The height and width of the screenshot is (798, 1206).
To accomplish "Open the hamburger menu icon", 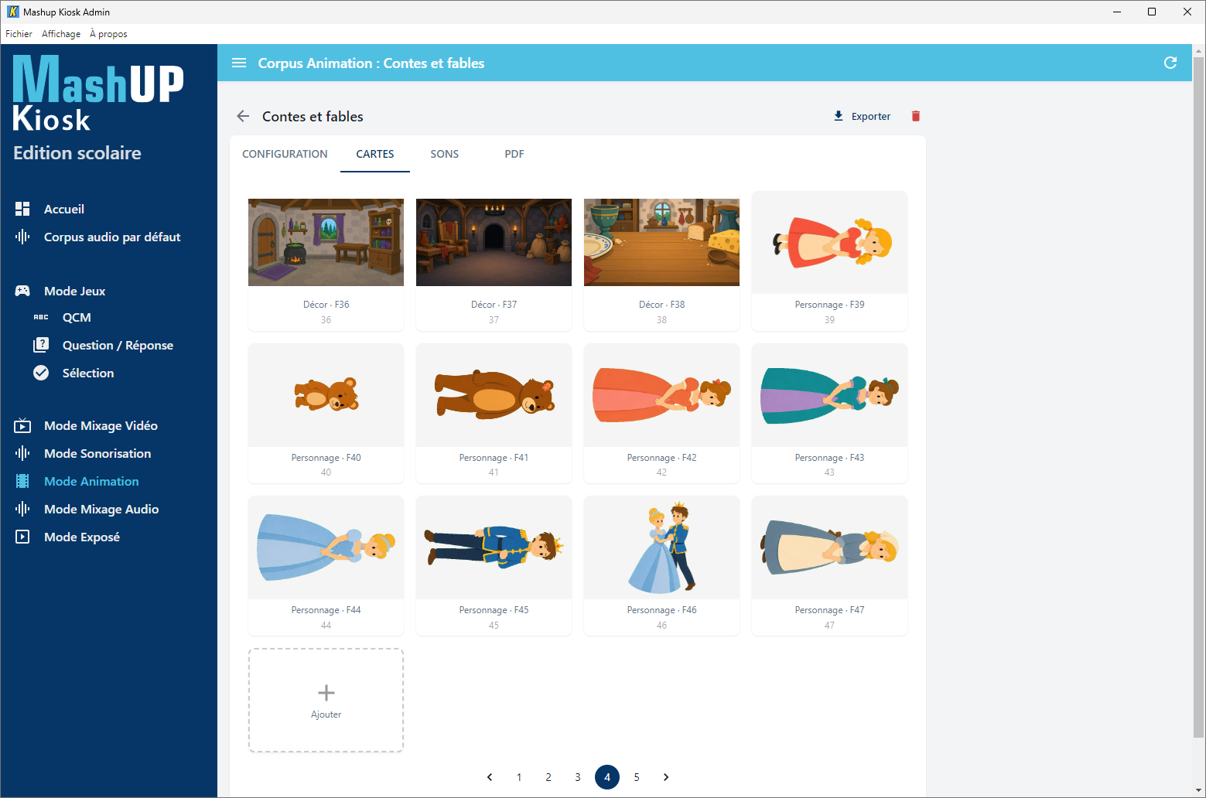I will tap(239, 63).
